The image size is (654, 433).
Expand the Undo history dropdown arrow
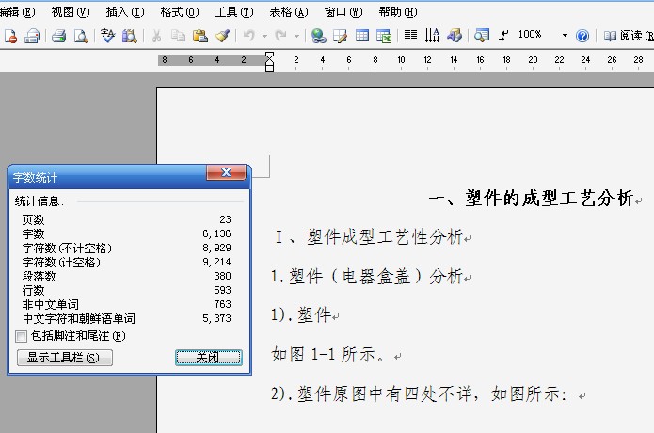coord(264,37)
